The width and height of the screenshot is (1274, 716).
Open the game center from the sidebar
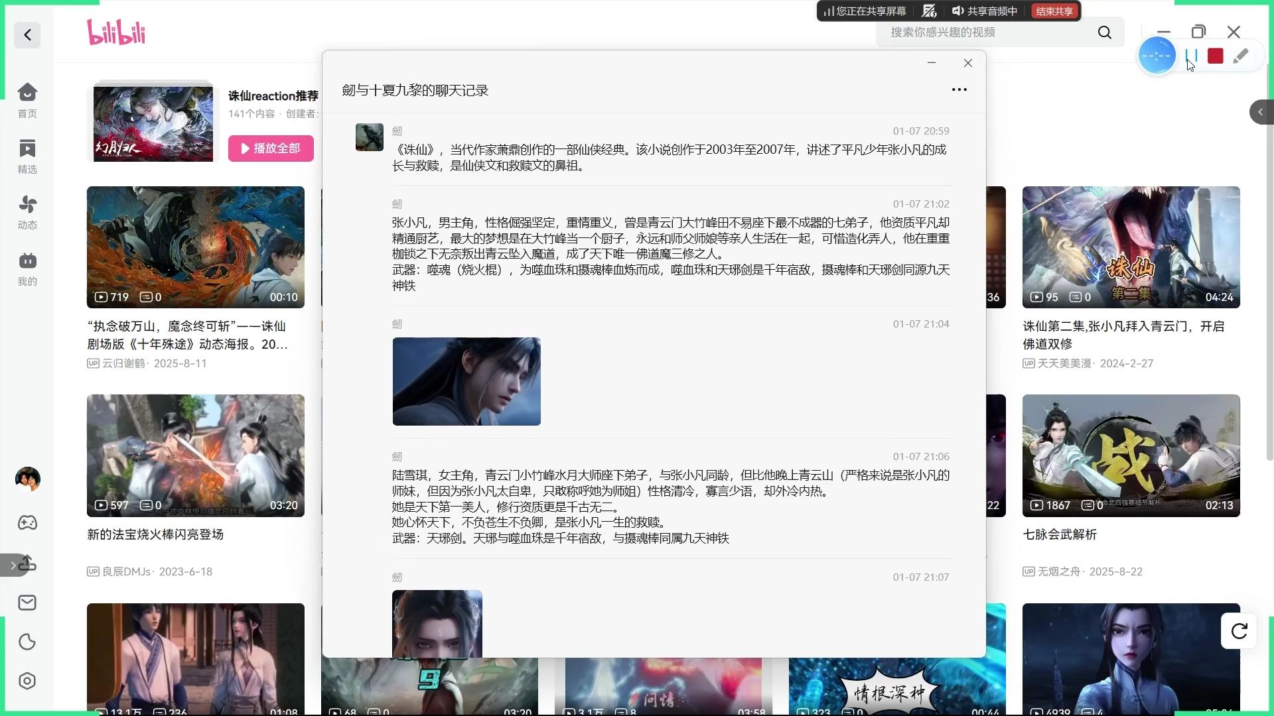27,523
